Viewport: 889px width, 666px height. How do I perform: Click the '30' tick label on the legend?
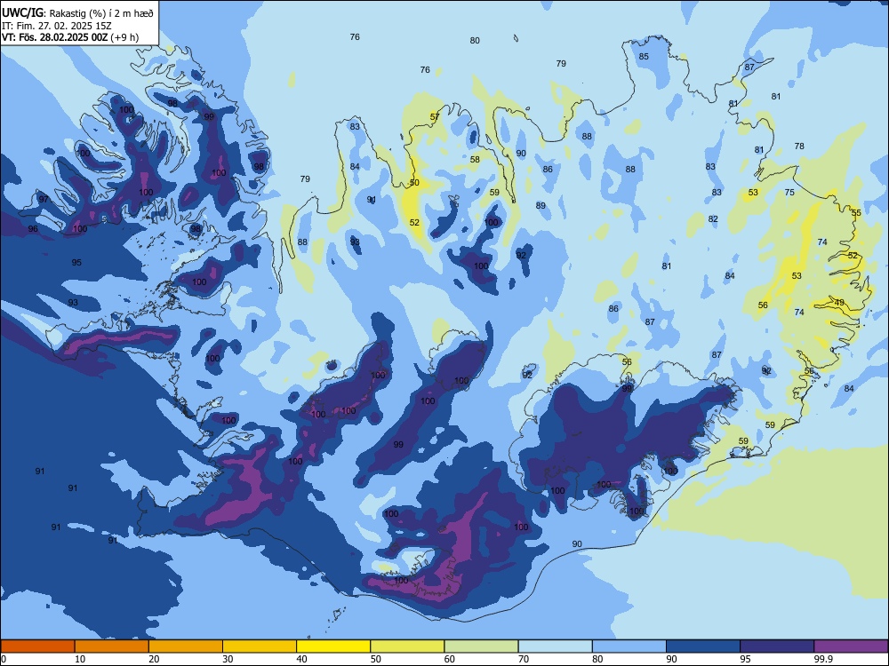(x=228, y=659)
